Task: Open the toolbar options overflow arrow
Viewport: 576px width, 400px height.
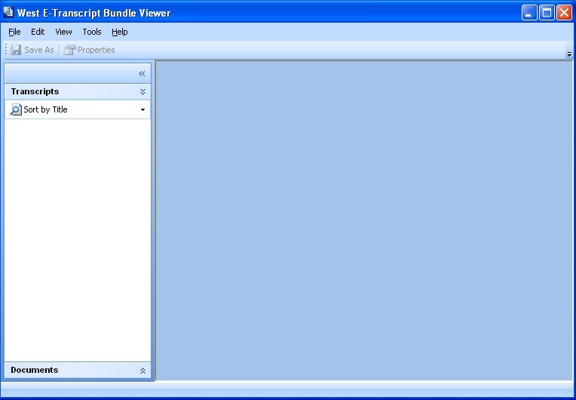Action: [569, 54]
